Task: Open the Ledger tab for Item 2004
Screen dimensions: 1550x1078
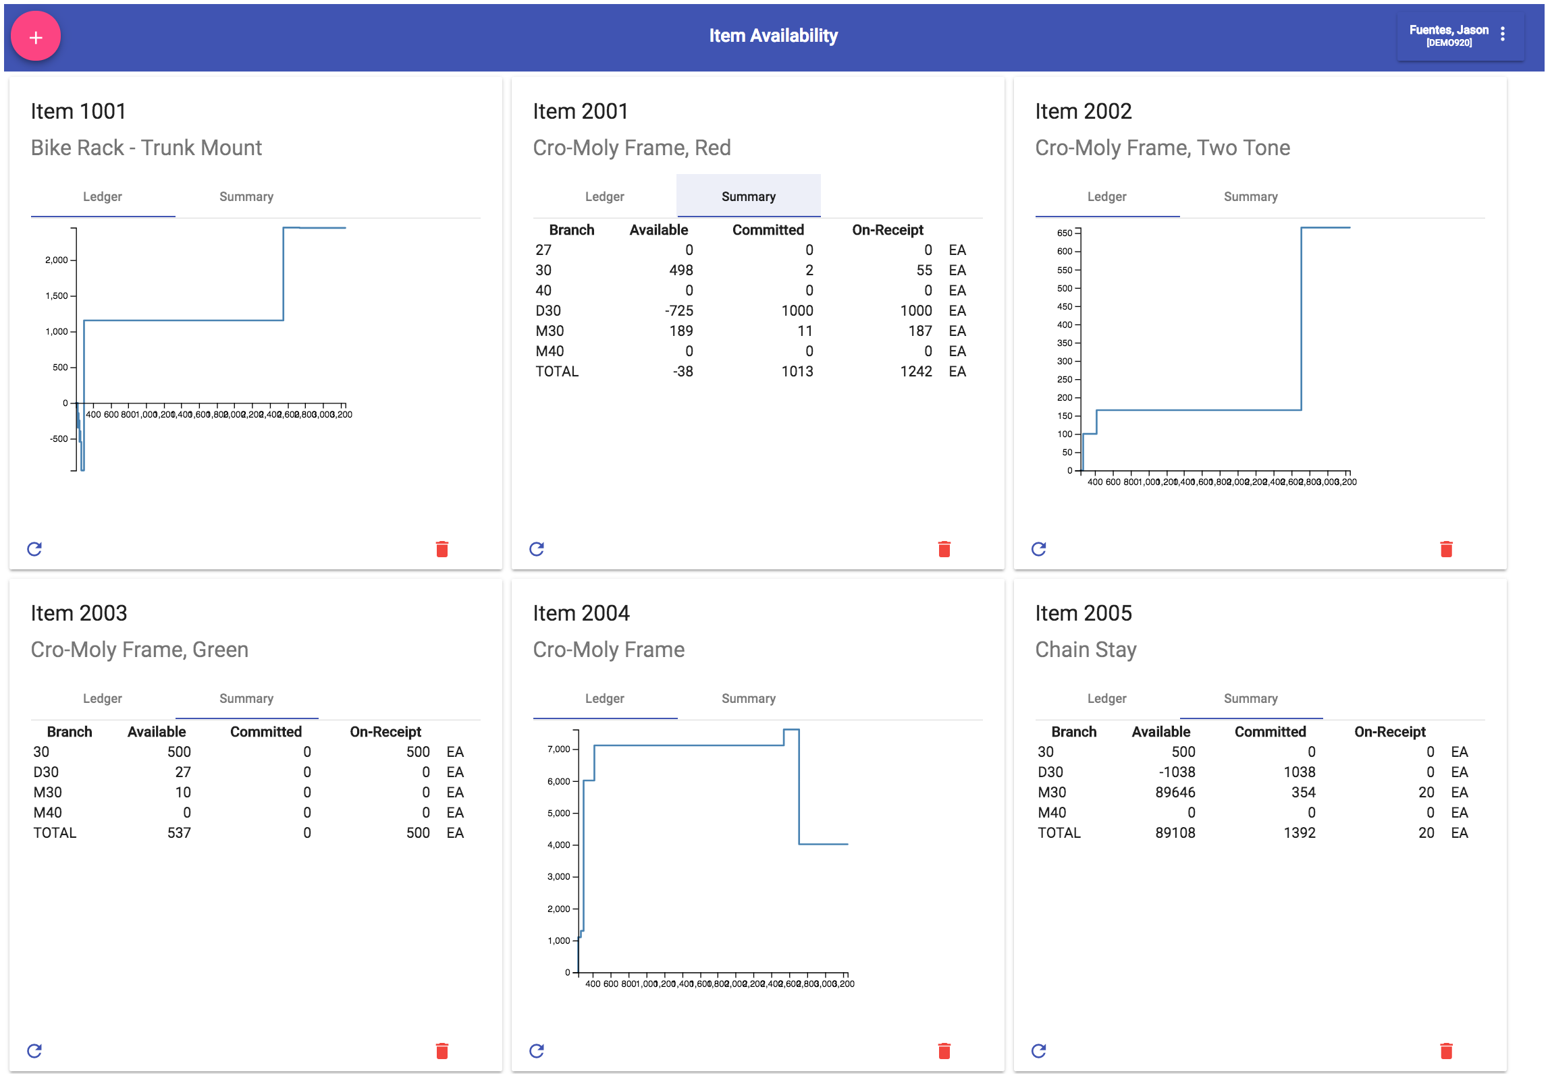Action: 605,698
